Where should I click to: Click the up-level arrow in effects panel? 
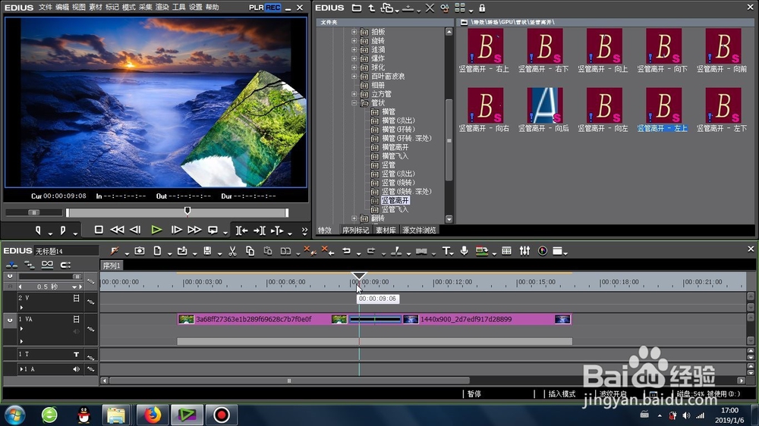pyautogui.click(x=372, y=8)
